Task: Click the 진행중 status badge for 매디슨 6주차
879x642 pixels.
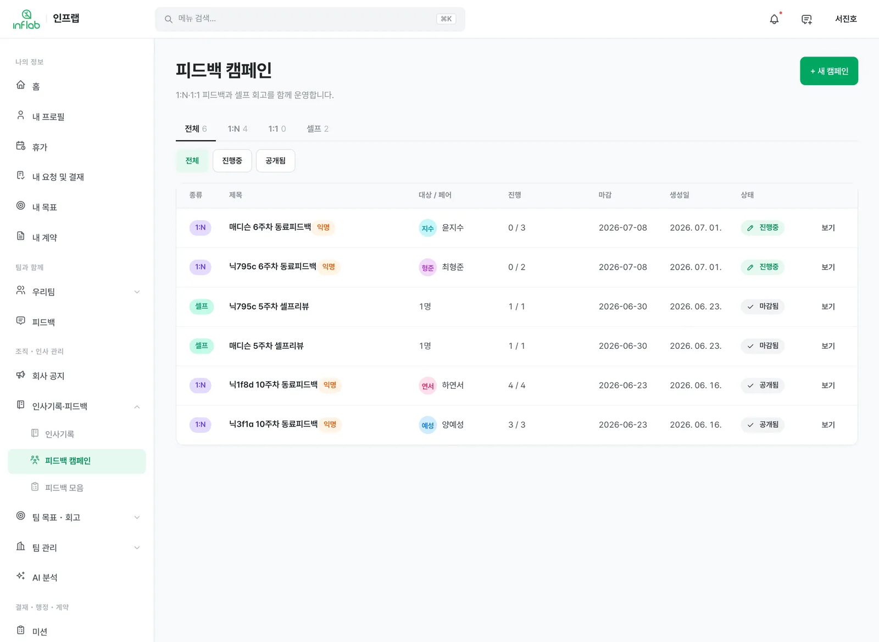Action: [x=763, y=228]
